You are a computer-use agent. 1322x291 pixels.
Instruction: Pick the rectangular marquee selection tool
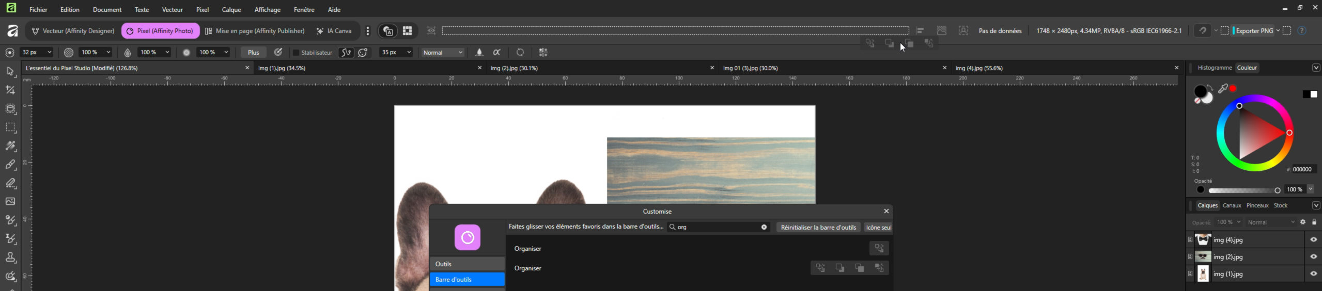10,127
